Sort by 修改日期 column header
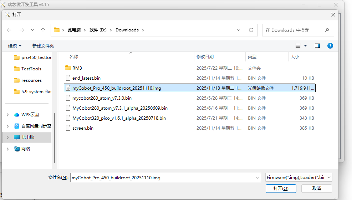This screenshot has height=200, width=352. click(x=205, y=57)
